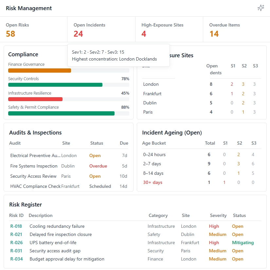
Task: Click the 30+ days age bucket
Action: coord(153,182)
